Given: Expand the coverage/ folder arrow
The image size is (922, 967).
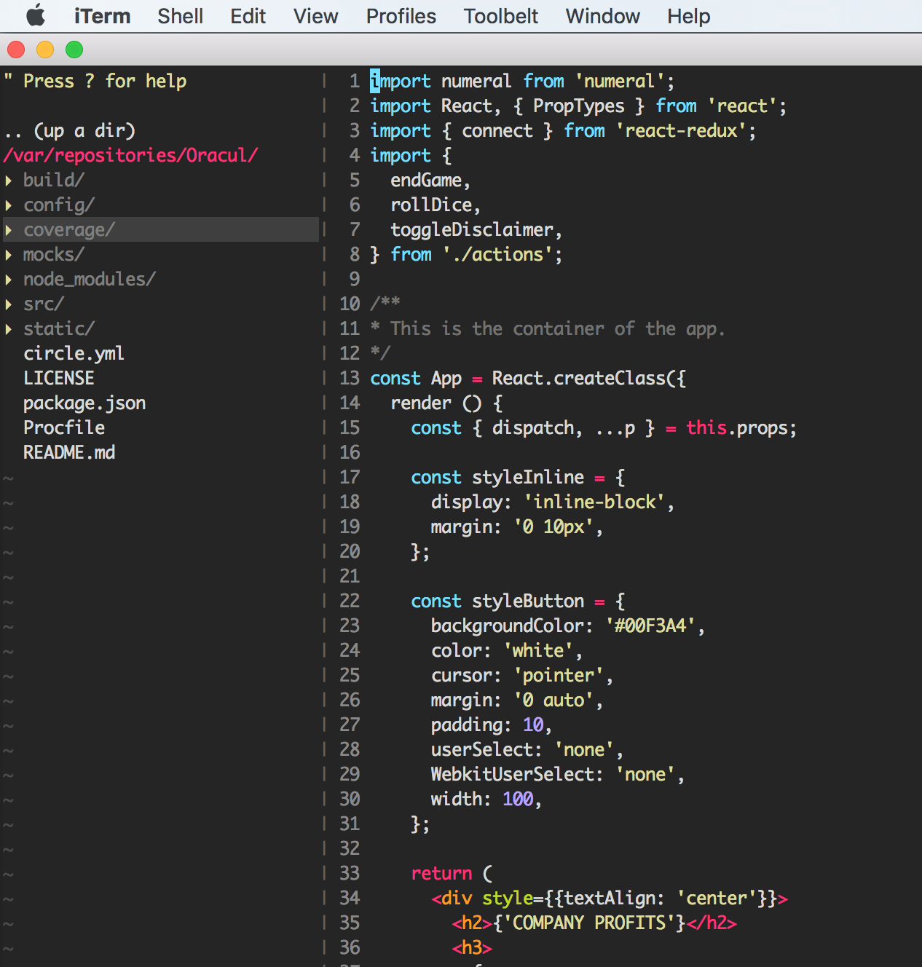Looking at the screenshot, I should coord(9,230).
